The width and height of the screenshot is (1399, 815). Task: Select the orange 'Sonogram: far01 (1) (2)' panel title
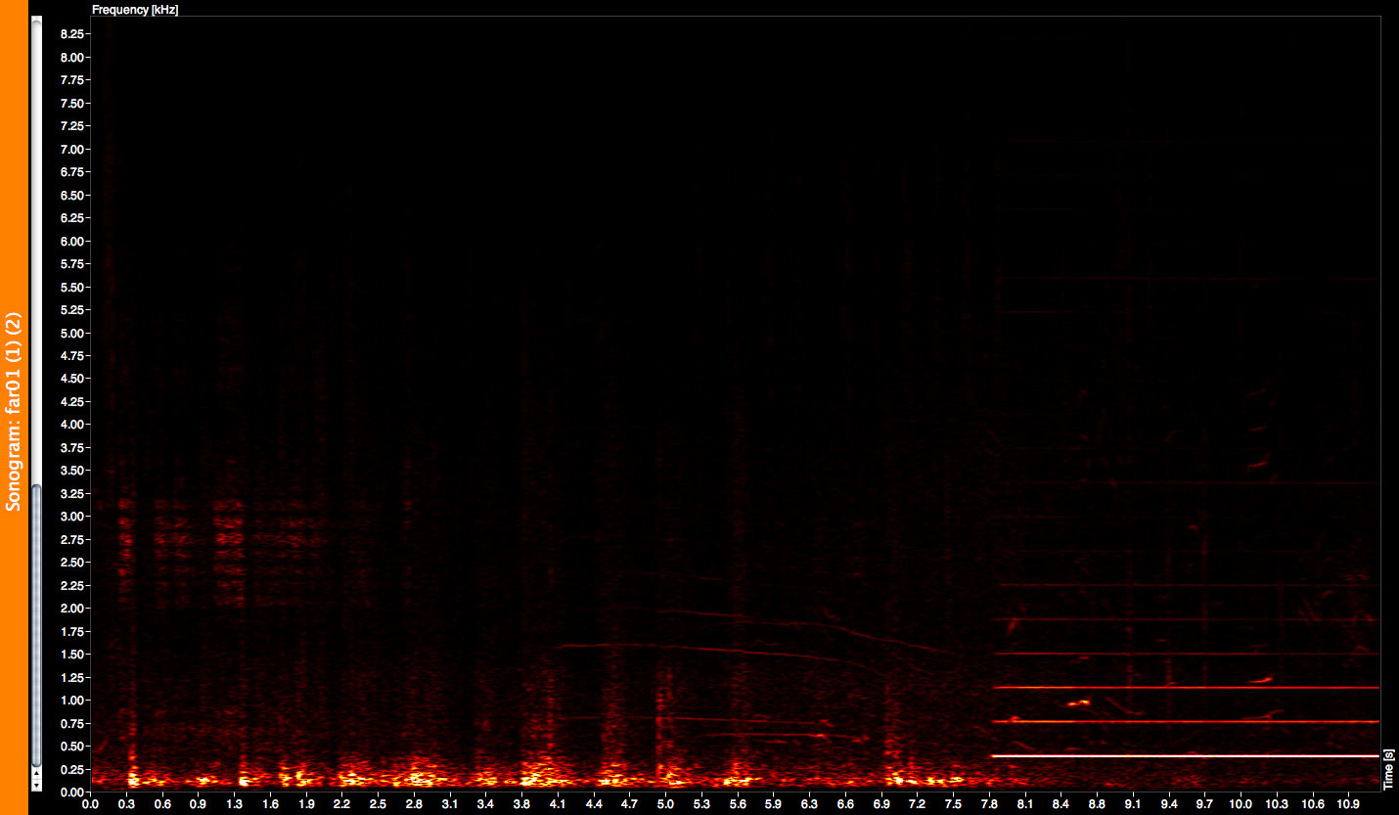click(14, 412)
